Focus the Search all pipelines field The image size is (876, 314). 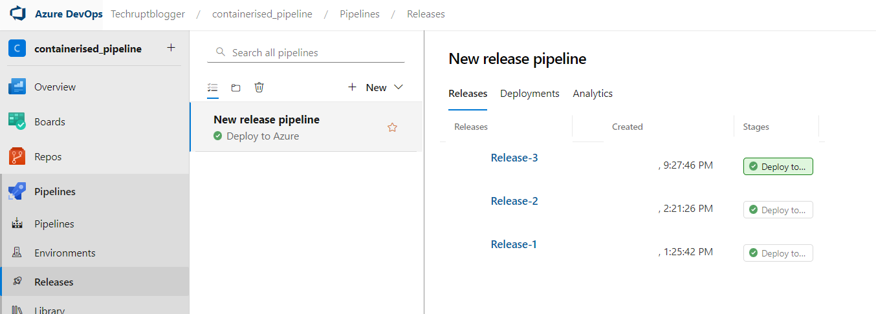click(x=311, y=52)
